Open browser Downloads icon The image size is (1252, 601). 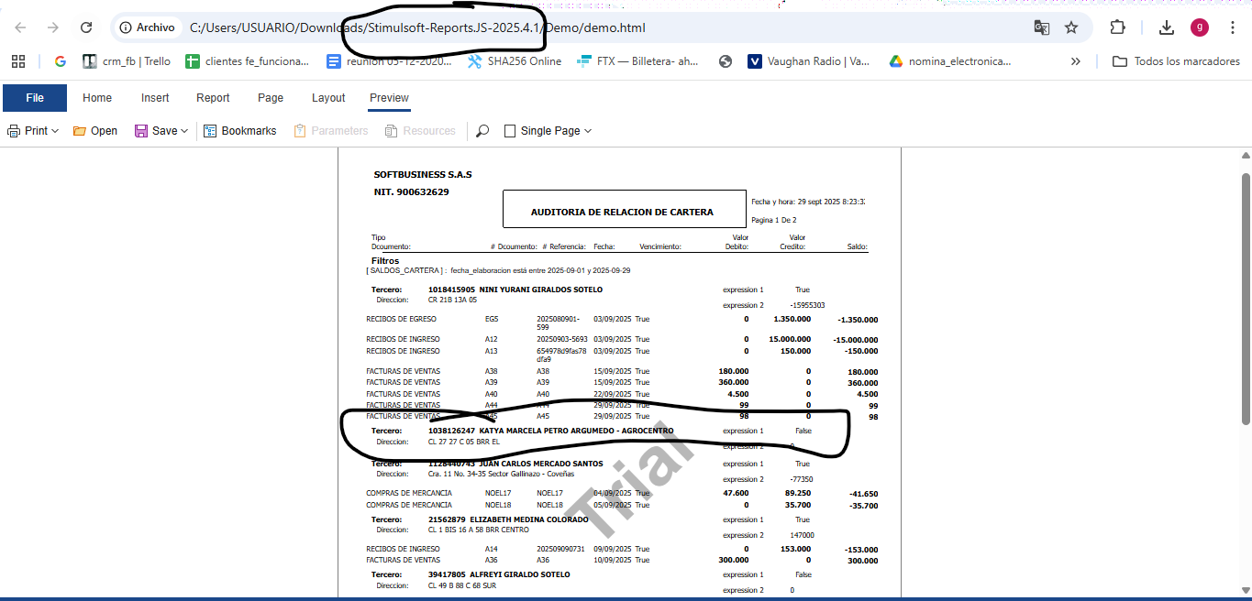[x=1166, y=27]
